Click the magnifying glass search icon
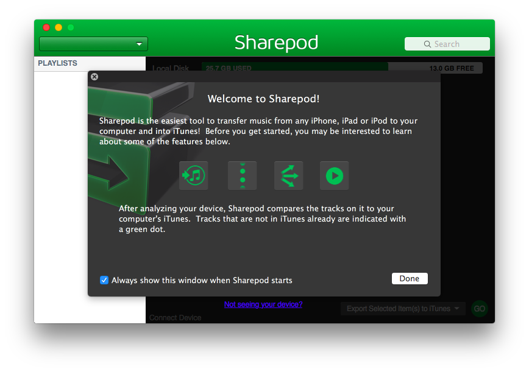 (x=427, y=44)
